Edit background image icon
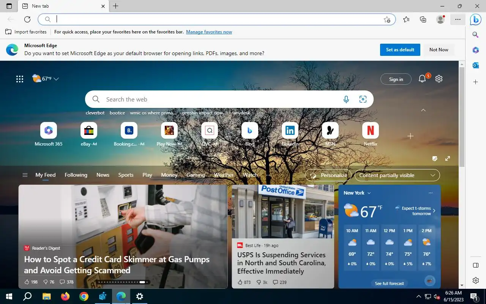Screen dimensions: 486x304 click(x=435, y=158)
